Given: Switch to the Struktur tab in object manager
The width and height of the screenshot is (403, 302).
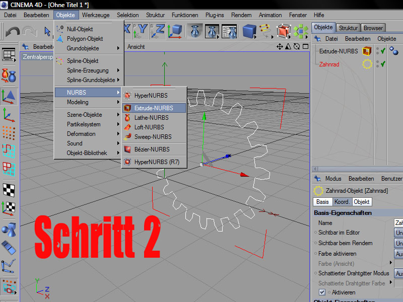Looking at the screenshot, I should pyautogui.click(x=348, y=28).
